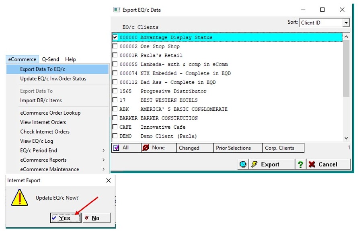This screenshot has width=359, height=231.
Task: Open the Q-Send menu
Action: point(51,59)
